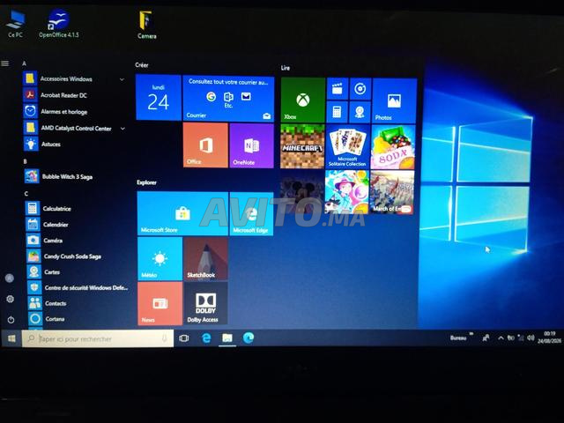Launch the SketchBook tile
The height and width of the screenshot is (423, 564).
[x=205, y=258]
